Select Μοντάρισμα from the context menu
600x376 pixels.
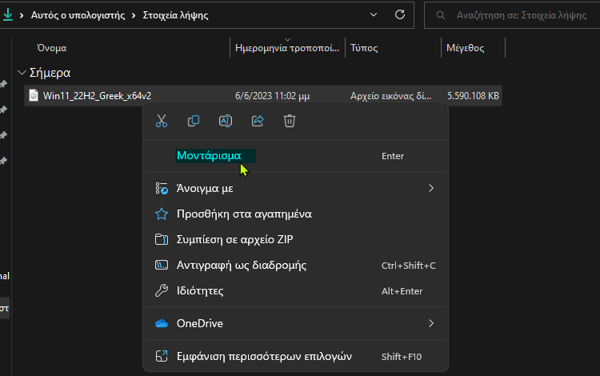pos(295,156)
